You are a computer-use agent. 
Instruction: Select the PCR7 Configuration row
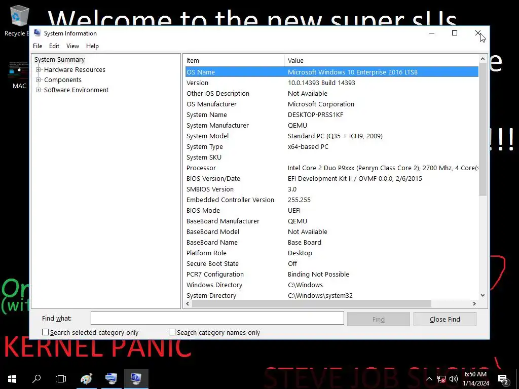point(331,274)
